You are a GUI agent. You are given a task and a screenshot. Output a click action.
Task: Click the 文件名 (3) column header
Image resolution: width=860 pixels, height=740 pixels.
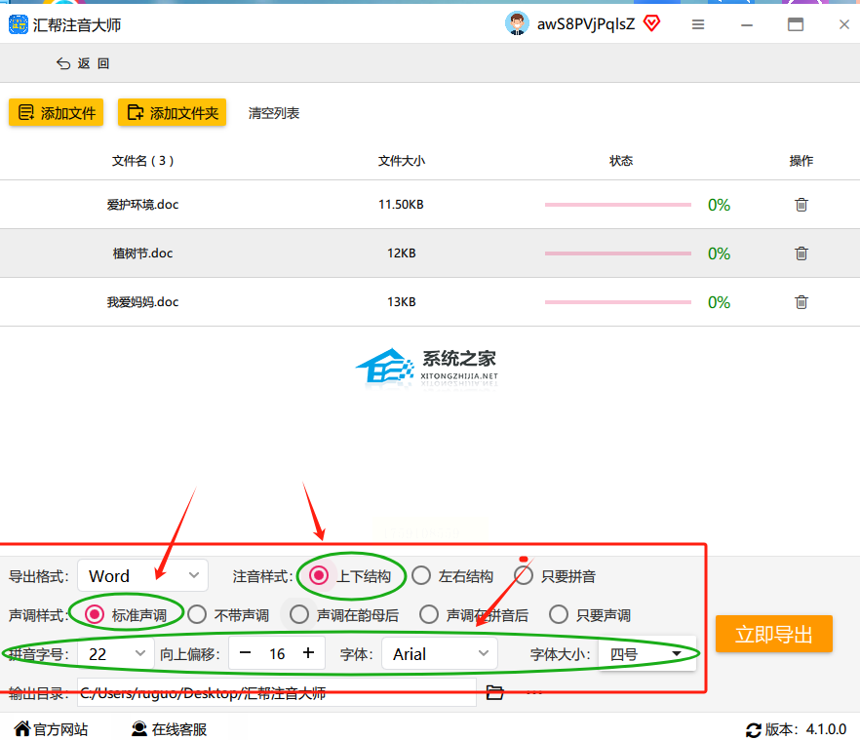[142, 161]
